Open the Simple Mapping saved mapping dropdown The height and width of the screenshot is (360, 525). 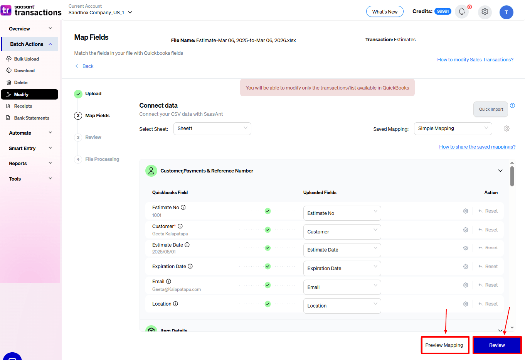(x=453, y=128)
